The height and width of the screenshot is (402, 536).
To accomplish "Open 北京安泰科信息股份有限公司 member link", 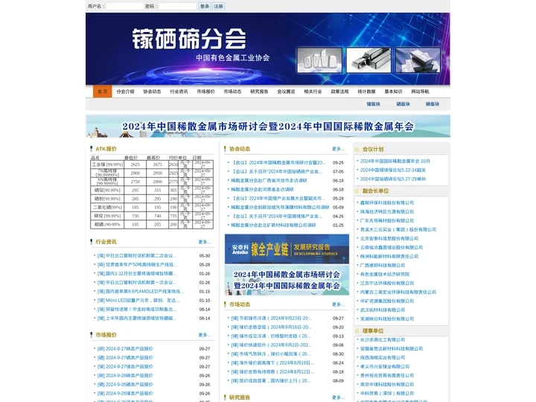I will (389, 239).
